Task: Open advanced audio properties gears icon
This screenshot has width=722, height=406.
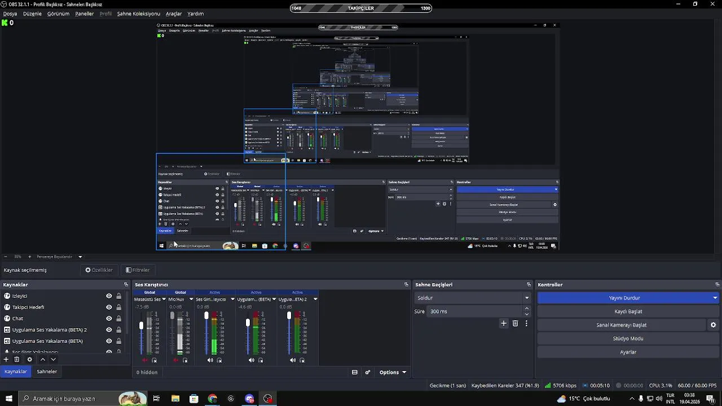Action: click(368, 372)
